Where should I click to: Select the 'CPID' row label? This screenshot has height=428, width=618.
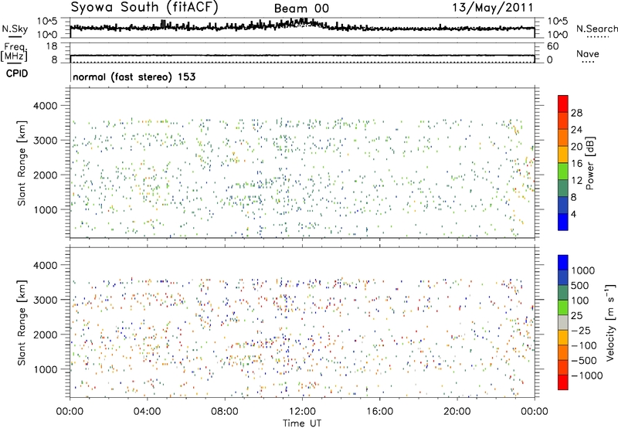click(17, 73)
